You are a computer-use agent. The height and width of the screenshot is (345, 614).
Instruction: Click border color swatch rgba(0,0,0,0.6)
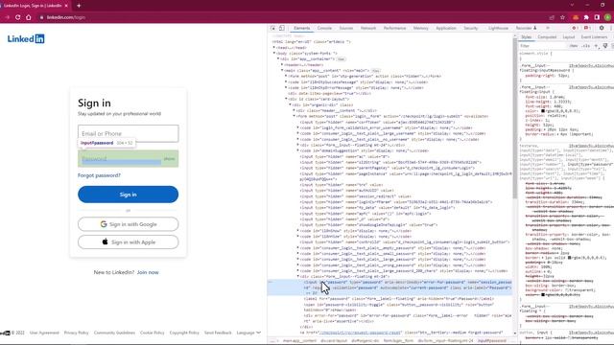570,258
